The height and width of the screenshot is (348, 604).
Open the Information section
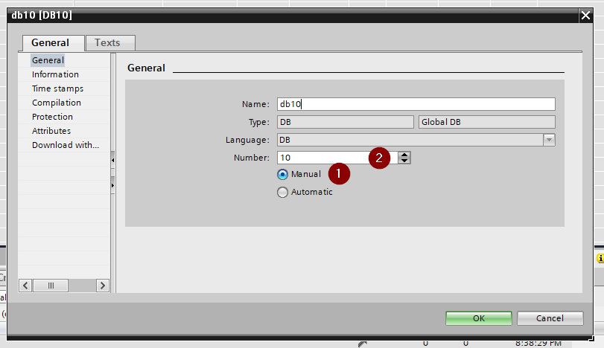pyautogui.click(x=55, y=74)
